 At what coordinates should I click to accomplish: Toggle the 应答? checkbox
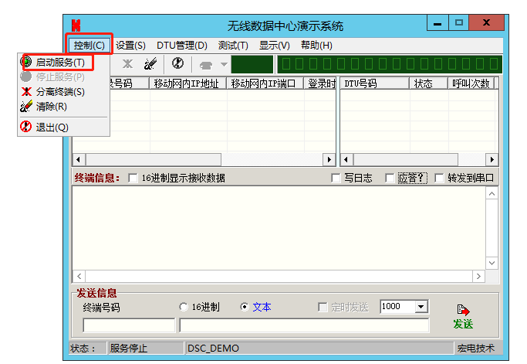click(x=390, y=178)
